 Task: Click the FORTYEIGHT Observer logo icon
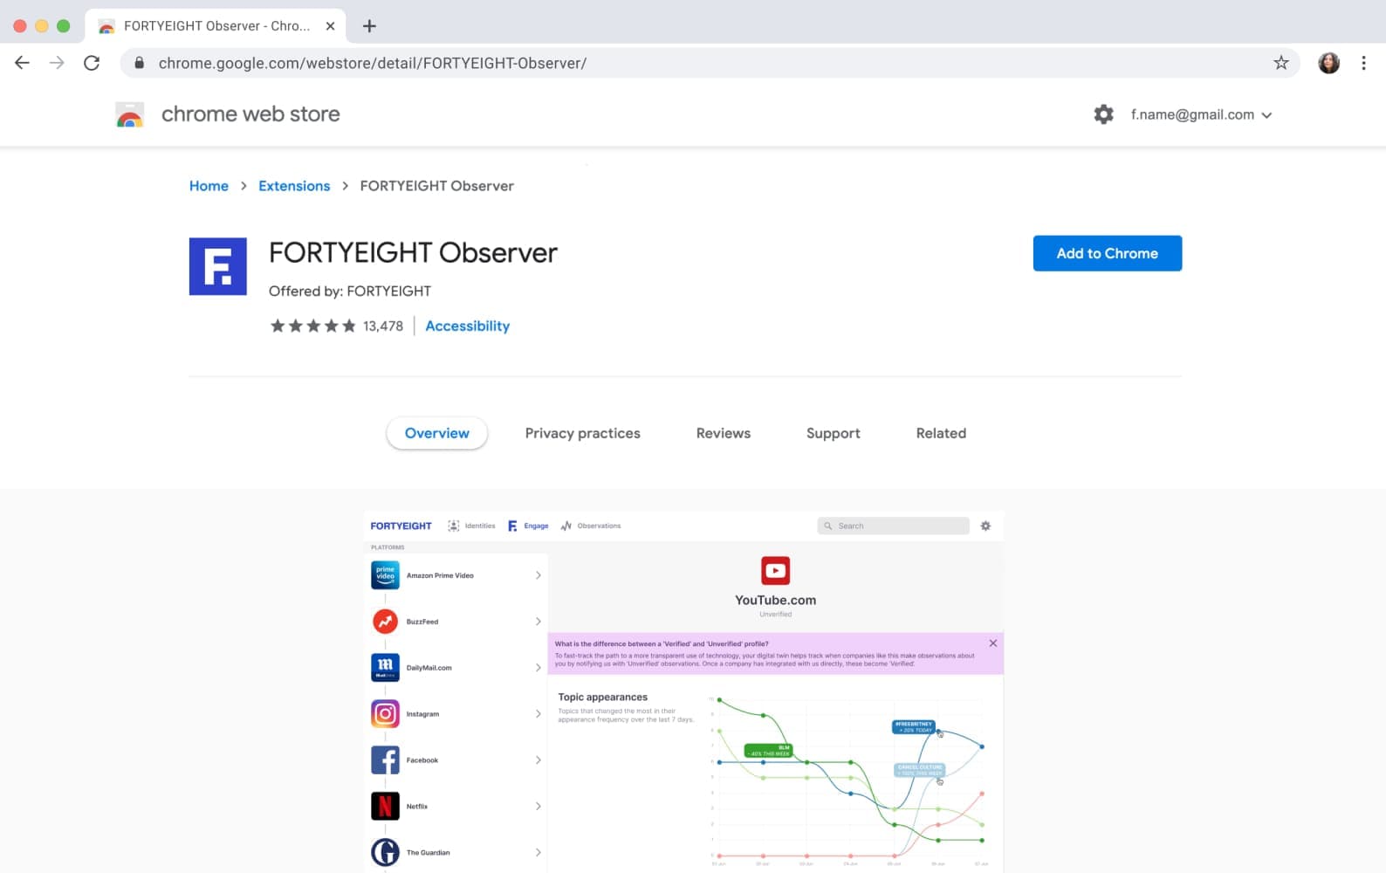(x=217, y=266)
